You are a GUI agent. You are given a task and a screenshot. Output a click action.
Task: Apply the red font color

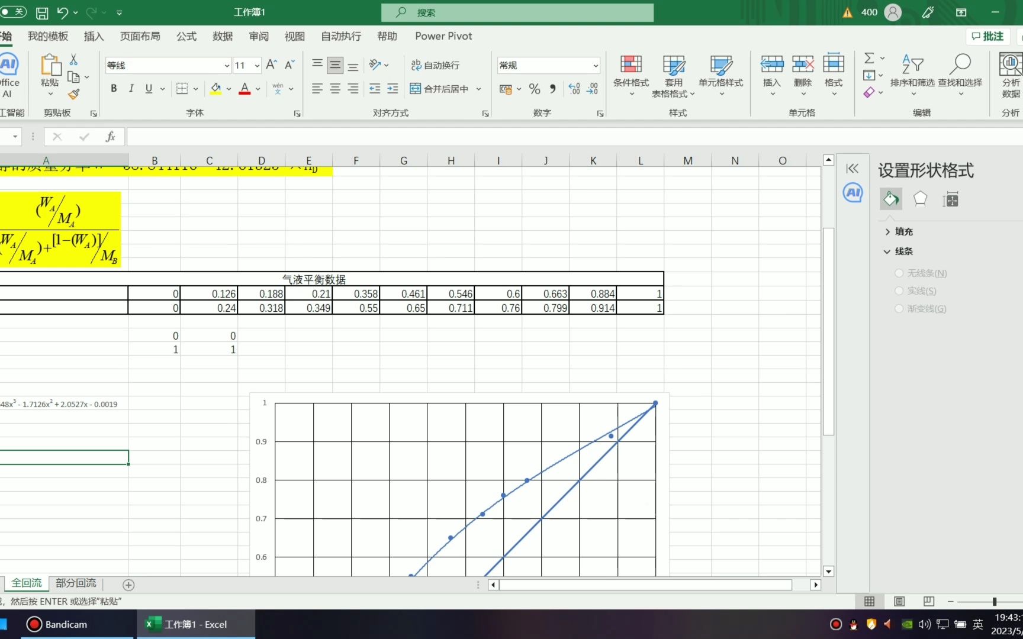pos(245,89)
